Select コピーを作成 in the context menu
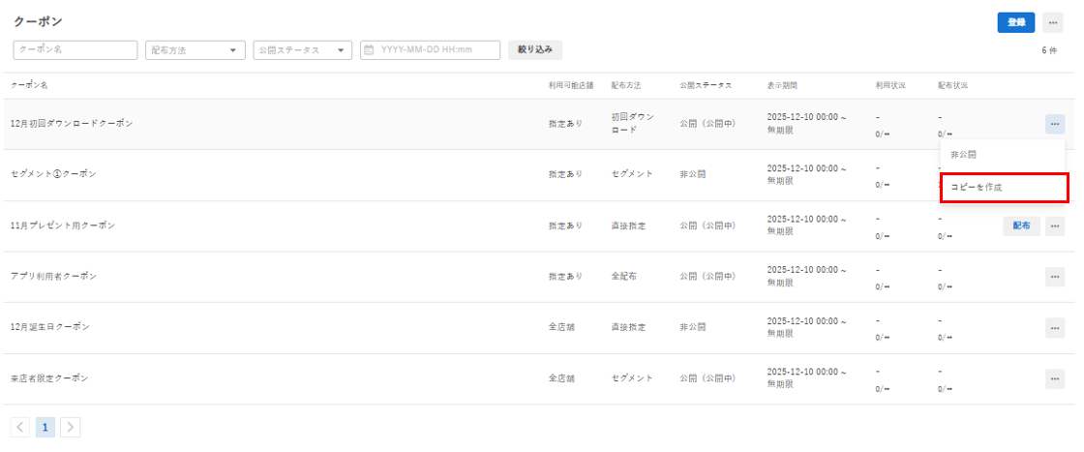This screenshot has height=452, width=1084. tap(1003, 188)
